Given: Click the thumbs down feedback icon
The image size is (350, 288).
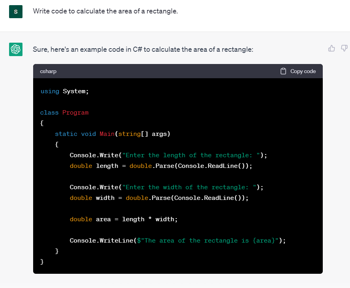Looking at the screenshot, I should [x=344, y=48].
